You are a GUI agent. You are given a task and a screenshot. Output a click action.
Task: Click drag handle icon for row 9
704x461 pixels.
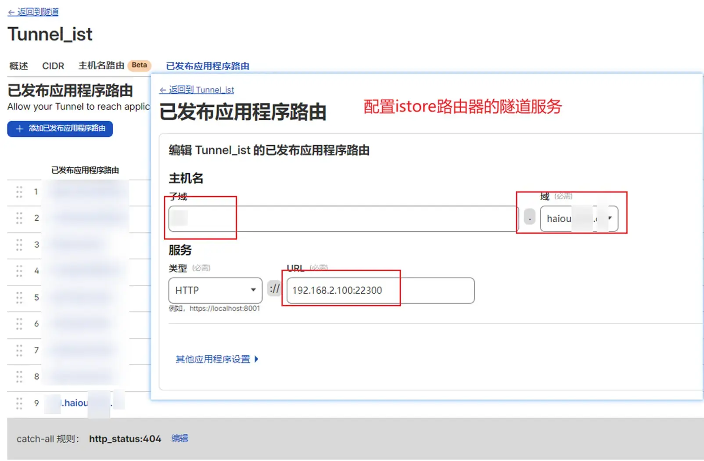click(x=19, y=403)
